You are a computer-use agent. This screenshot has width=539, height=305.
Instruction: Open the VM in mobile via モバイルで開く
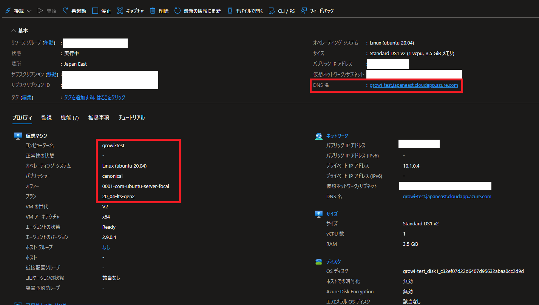pyautogui.click(x=230, y=11)
